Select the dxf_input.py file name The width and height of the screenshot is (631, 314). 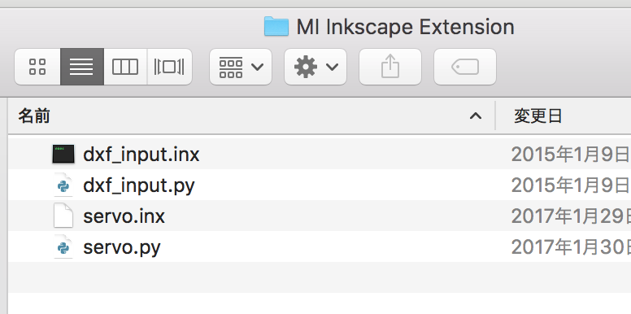point(139,186)
